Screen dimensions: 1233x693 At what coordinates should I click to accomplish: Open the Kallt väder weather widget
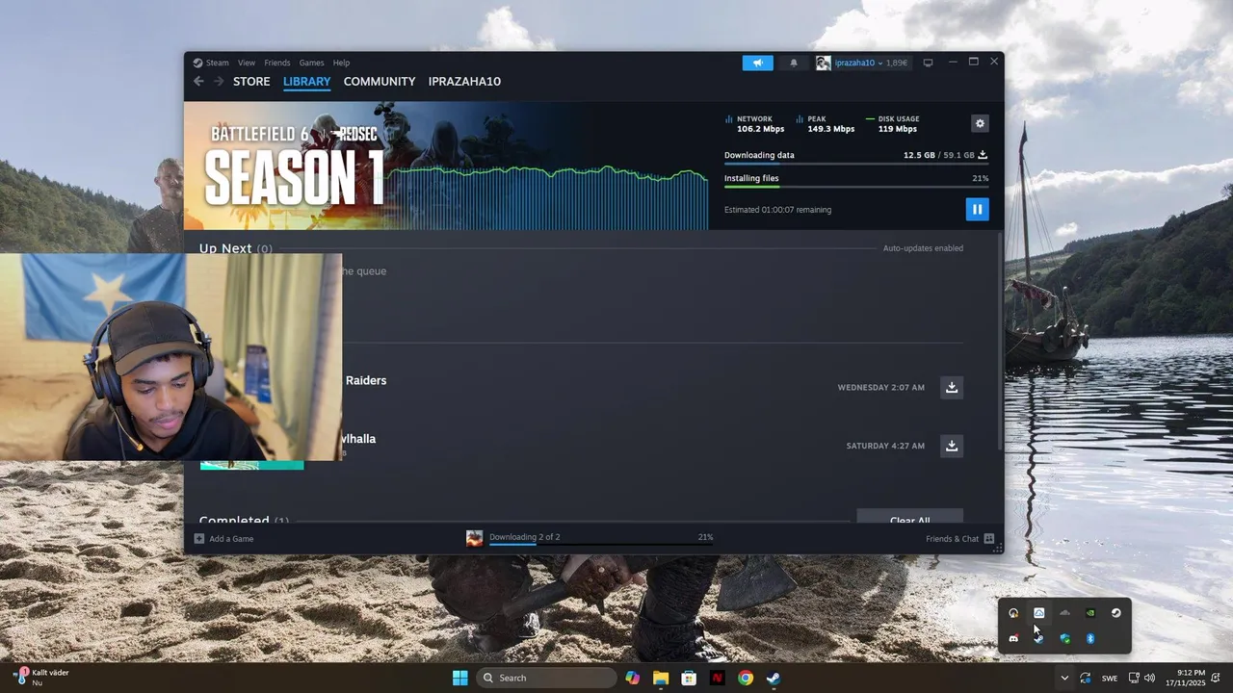43,678
